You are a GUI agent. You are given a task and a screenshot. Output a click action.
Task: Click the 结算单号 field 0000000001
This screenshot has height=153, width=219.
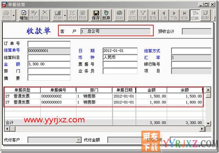[x=49, y=51]
